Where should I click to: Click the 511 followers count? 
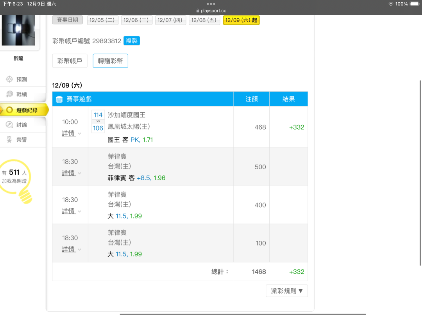tap(14, 172)
